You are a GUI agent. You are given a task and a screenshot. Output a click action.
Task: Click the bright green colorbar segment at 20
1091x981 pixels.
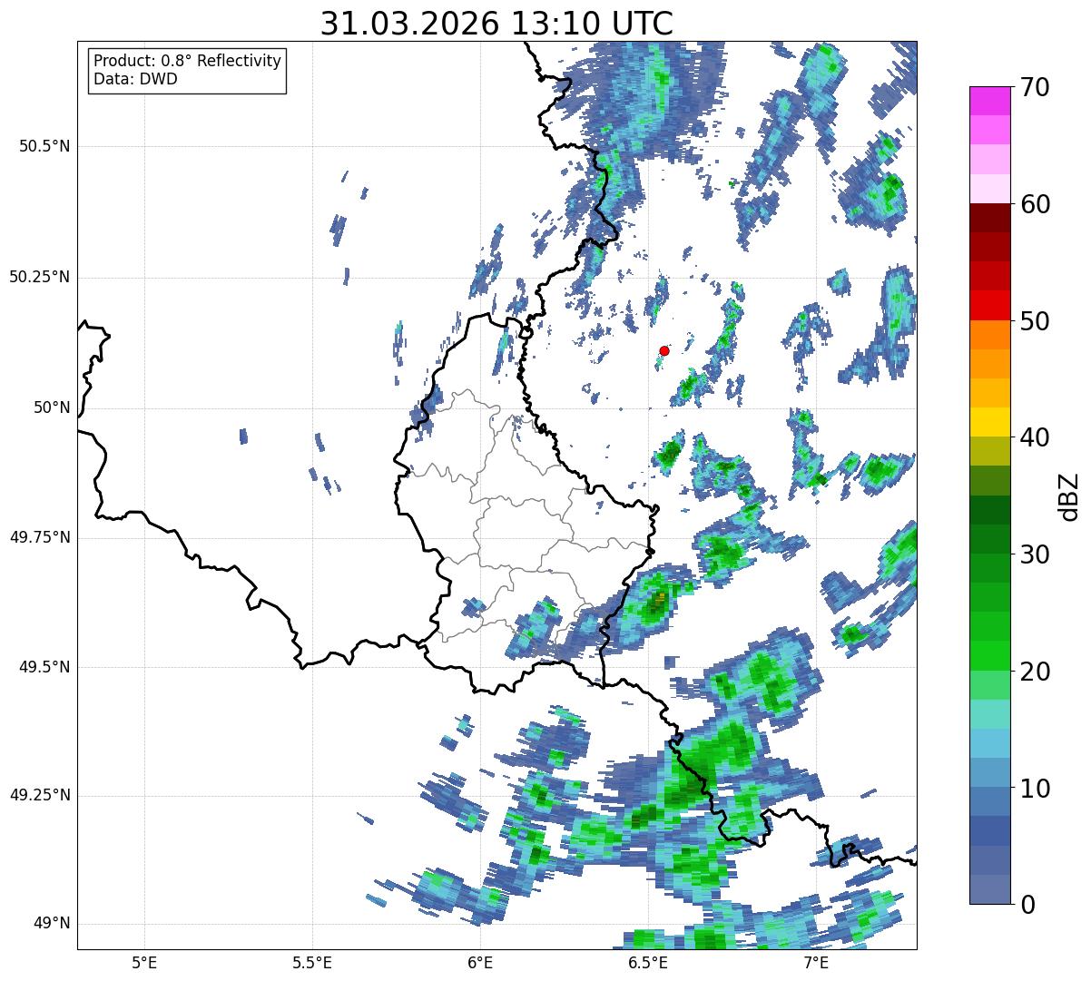coord(989,655)
